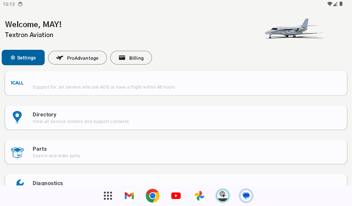Select 'Search and order parts' text
Viewport: 352px width, 206px height.
click(56, 156)
